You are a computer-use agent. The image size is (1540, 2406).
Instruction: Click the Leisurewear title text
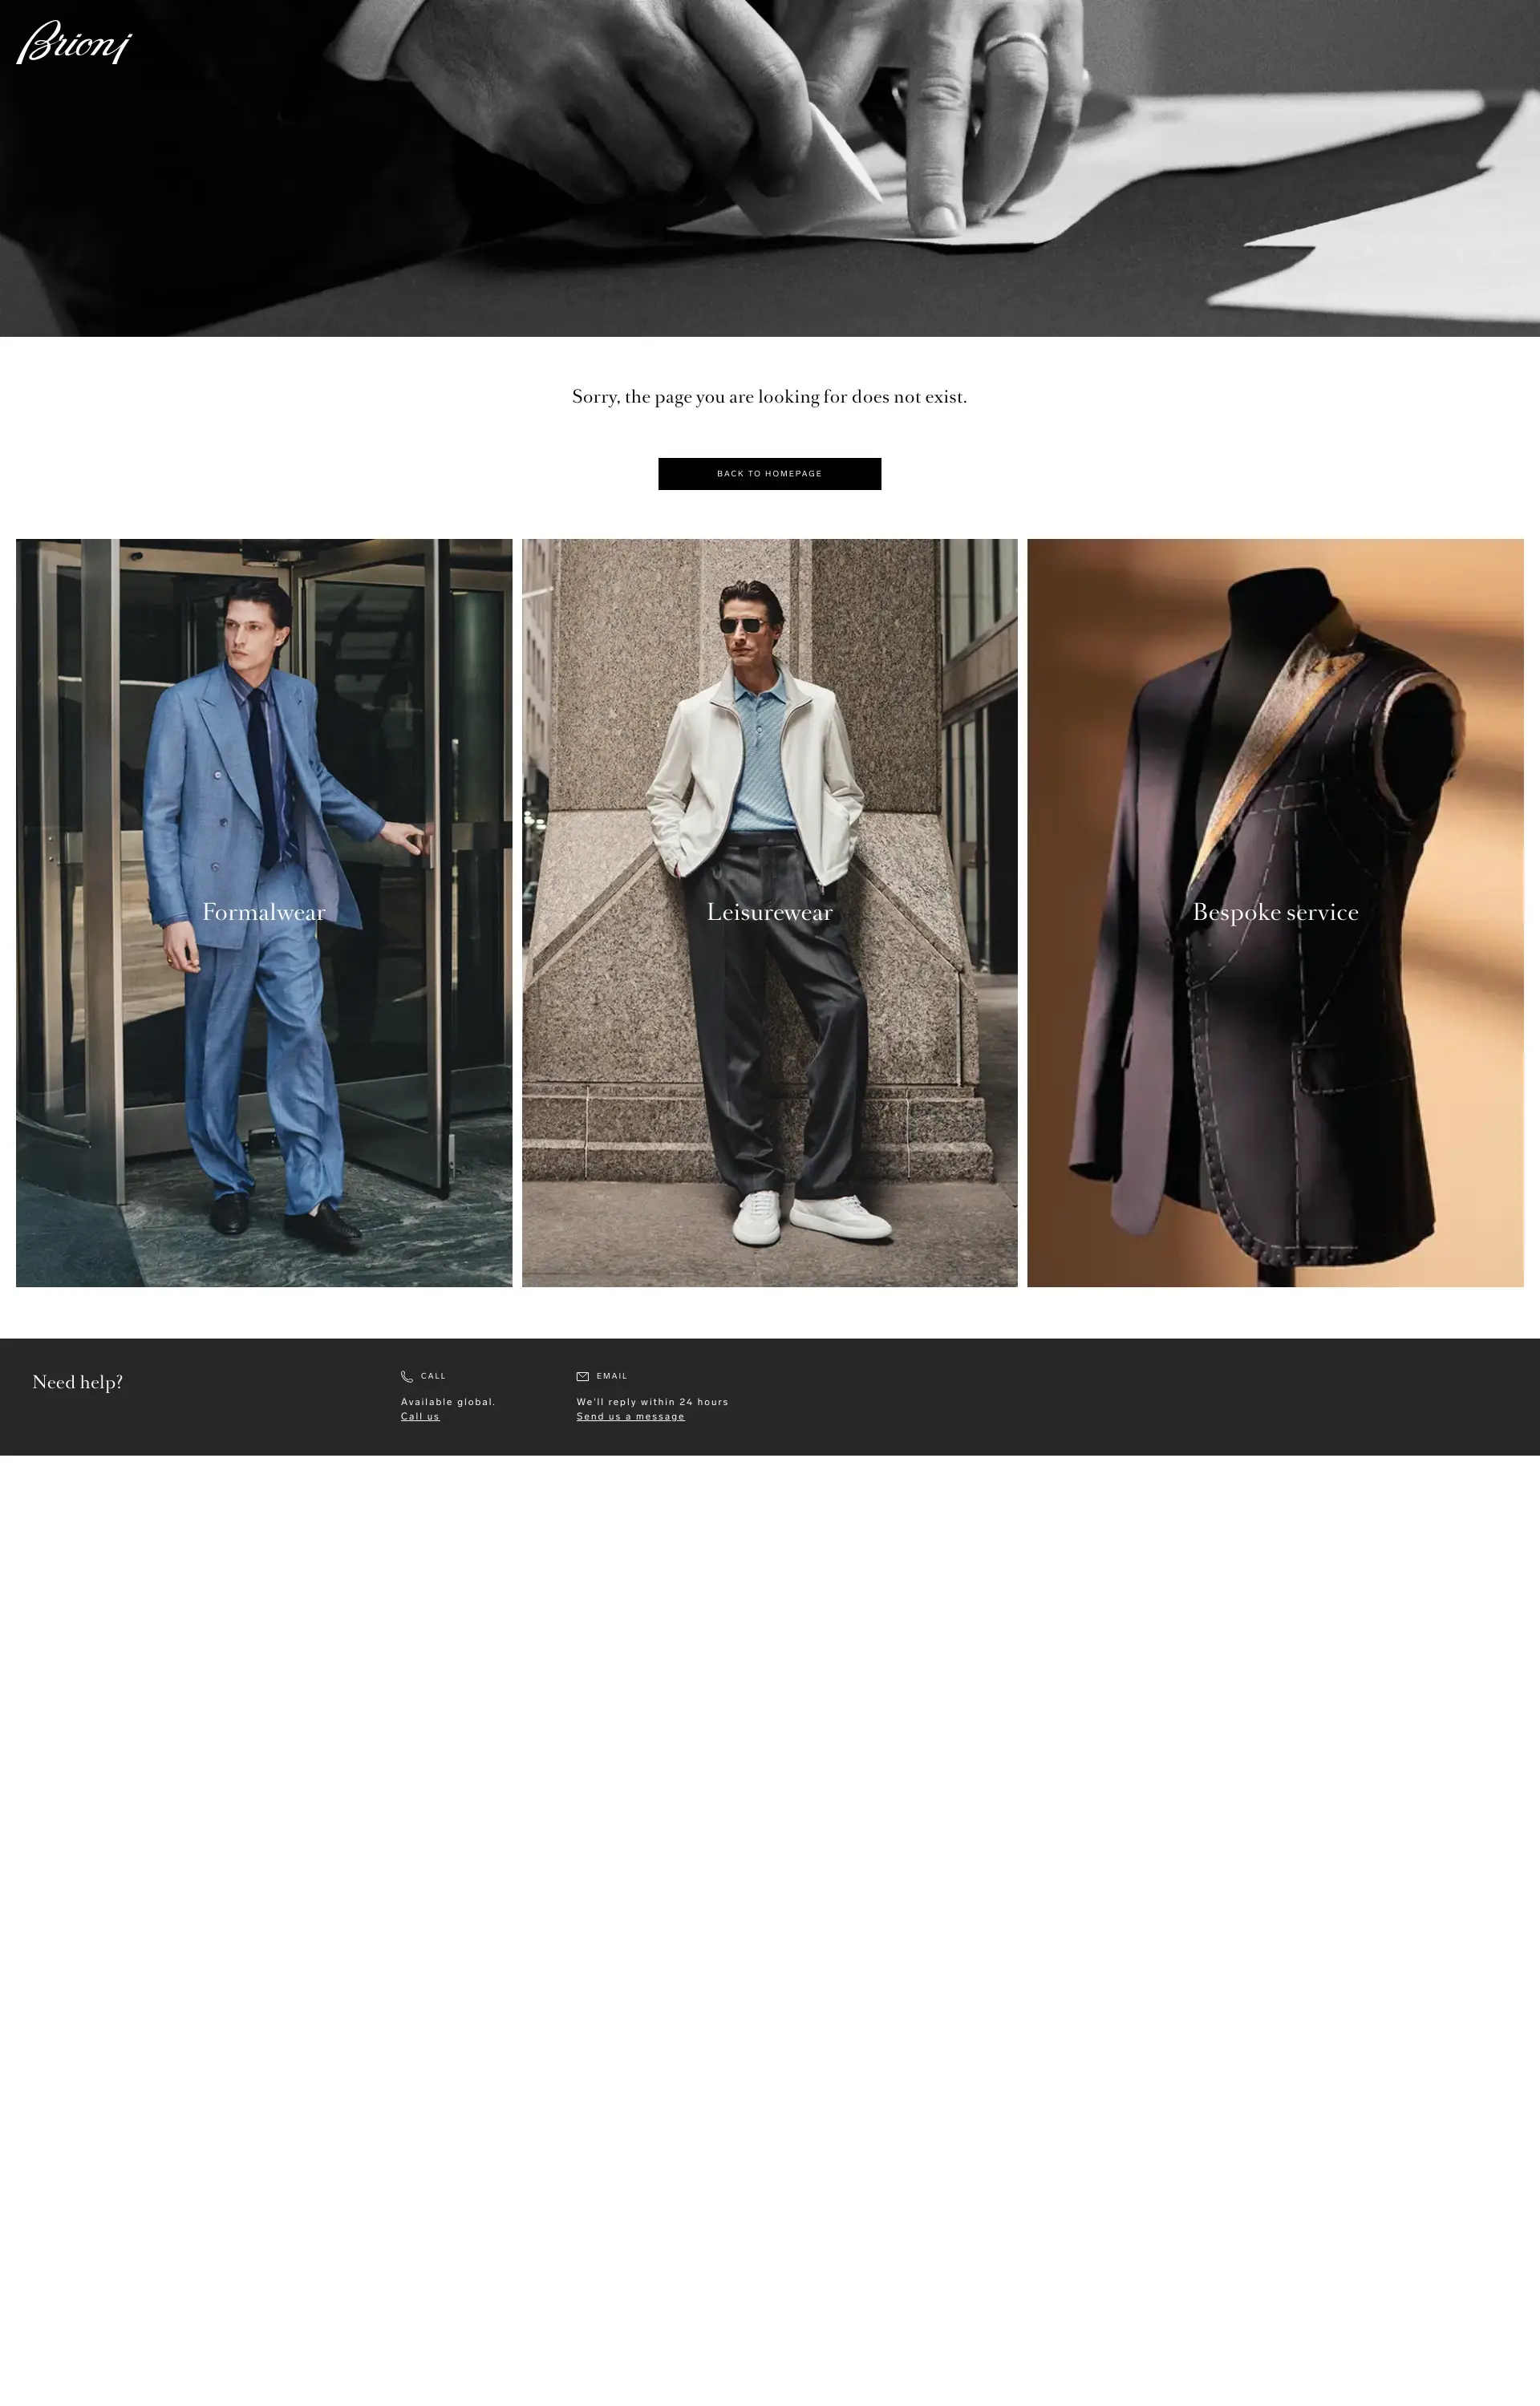769,912
